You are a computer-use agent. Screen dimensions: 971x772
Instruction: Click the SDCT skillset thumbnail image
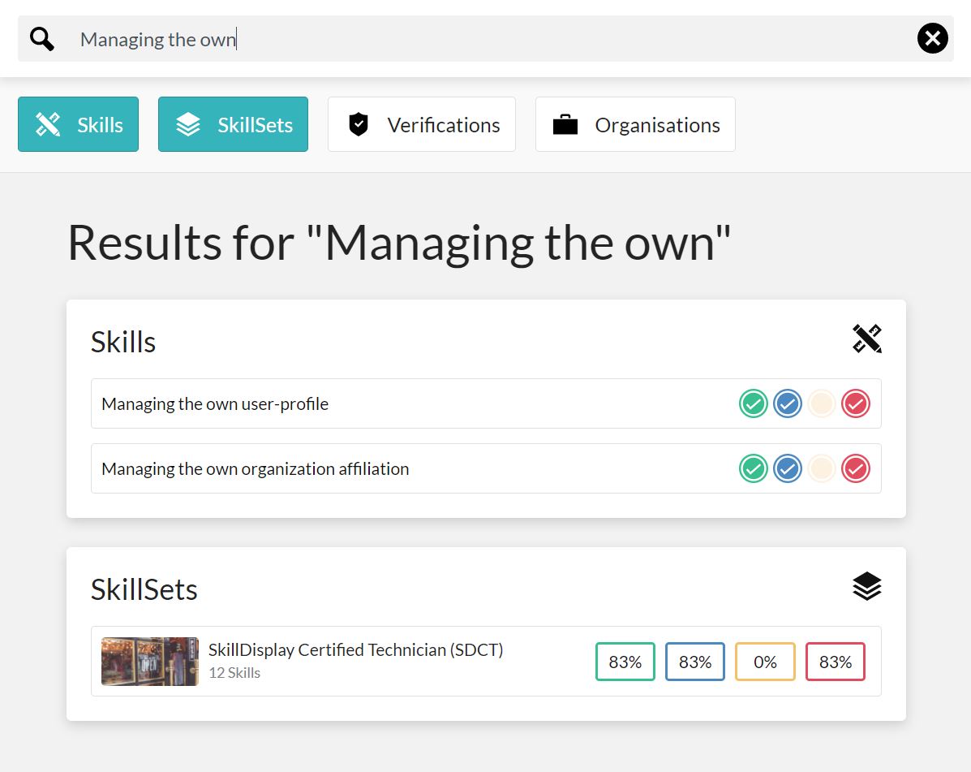point(150,661)
